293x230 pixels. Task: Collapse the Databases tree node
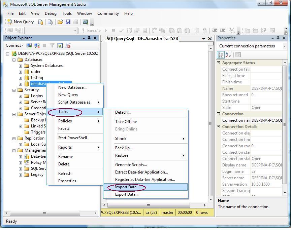coord(14,60)
